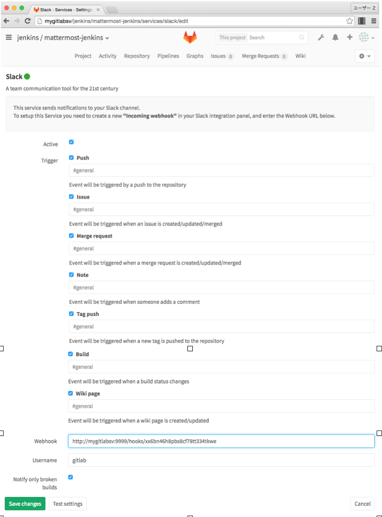Viewport: 382px width, 517px height.
Task: Check notifications via the bell icon
Action: coord(335,37)
